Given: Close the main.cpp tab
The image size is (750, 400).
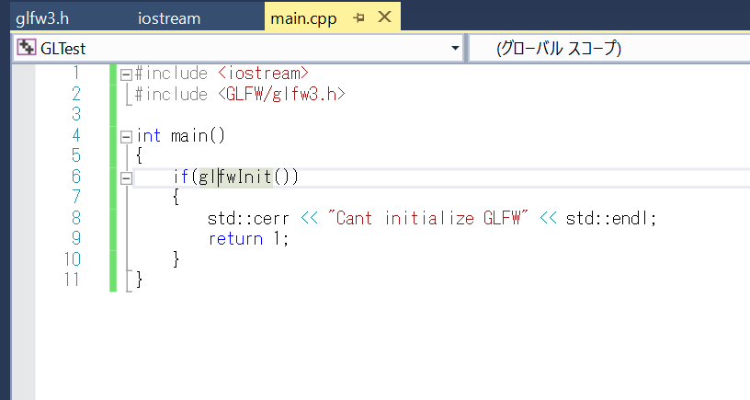Looking at the screenshot, I should click(x=384, y=17).
